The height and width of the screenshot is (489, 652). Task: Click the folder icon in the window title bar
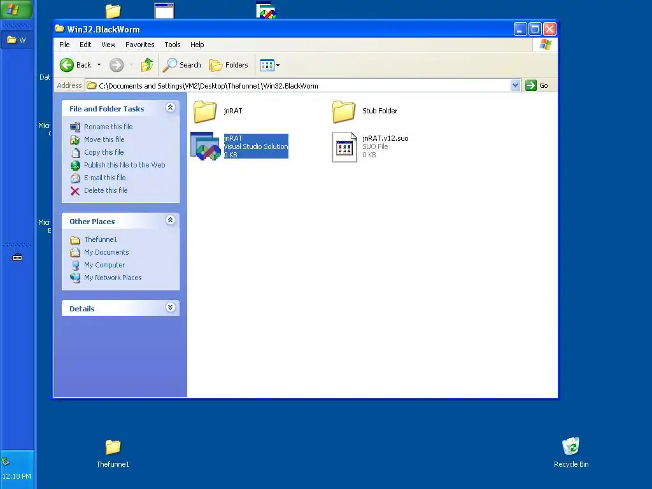(60, 29)
